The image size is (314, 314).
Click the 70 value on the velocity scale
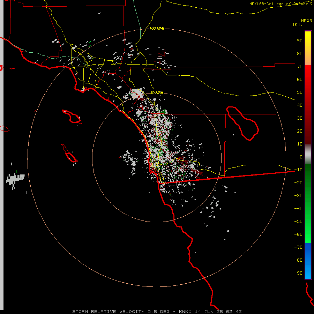click(x=300, y=67)
